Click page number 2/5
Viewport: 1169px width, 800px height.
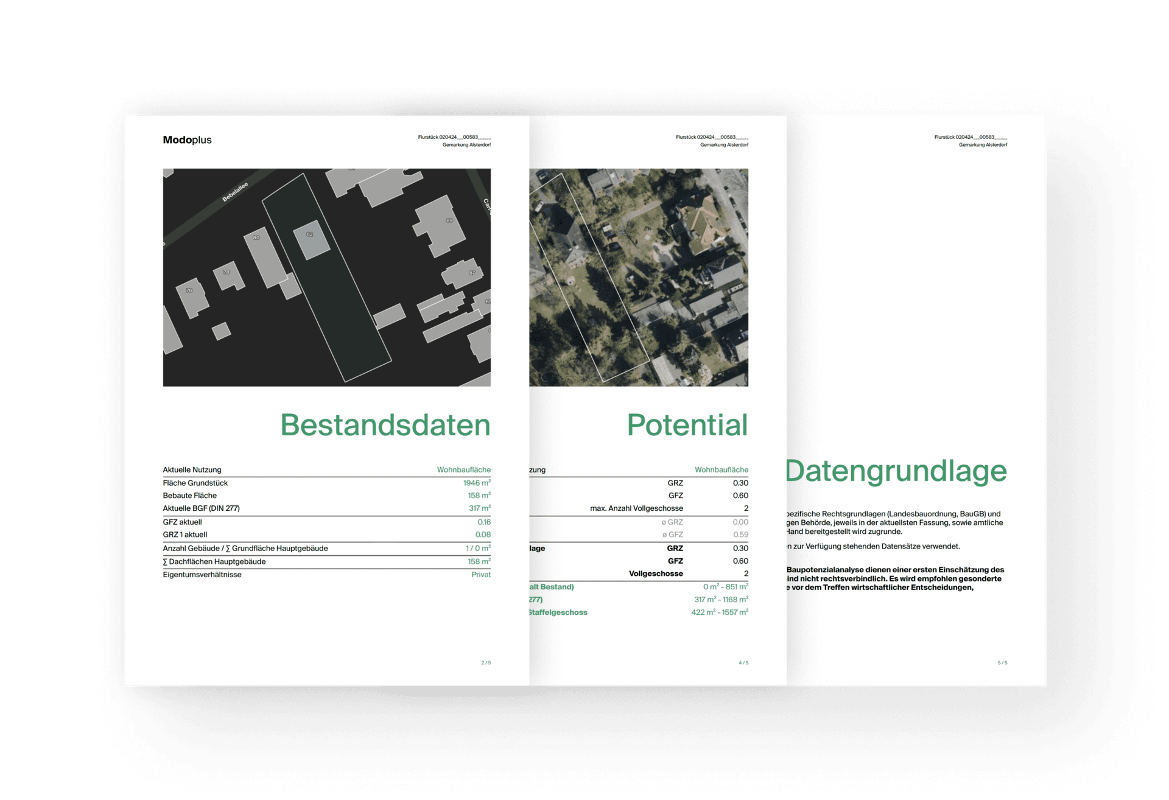coord(486,662)
